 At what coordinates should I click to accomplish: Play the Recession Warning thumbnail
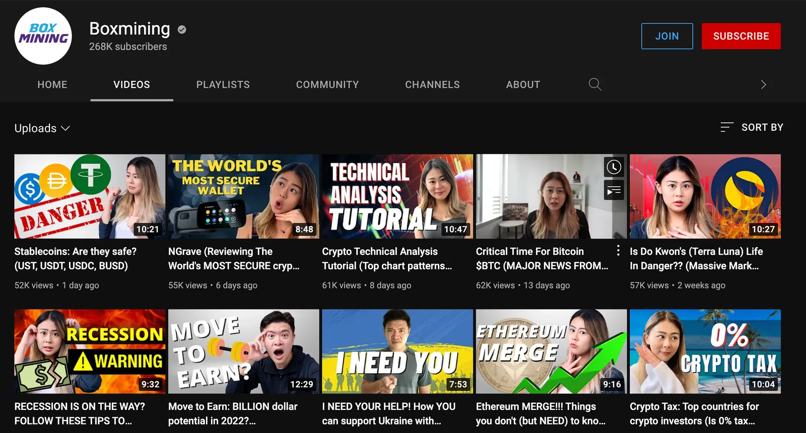pos(90,351)
